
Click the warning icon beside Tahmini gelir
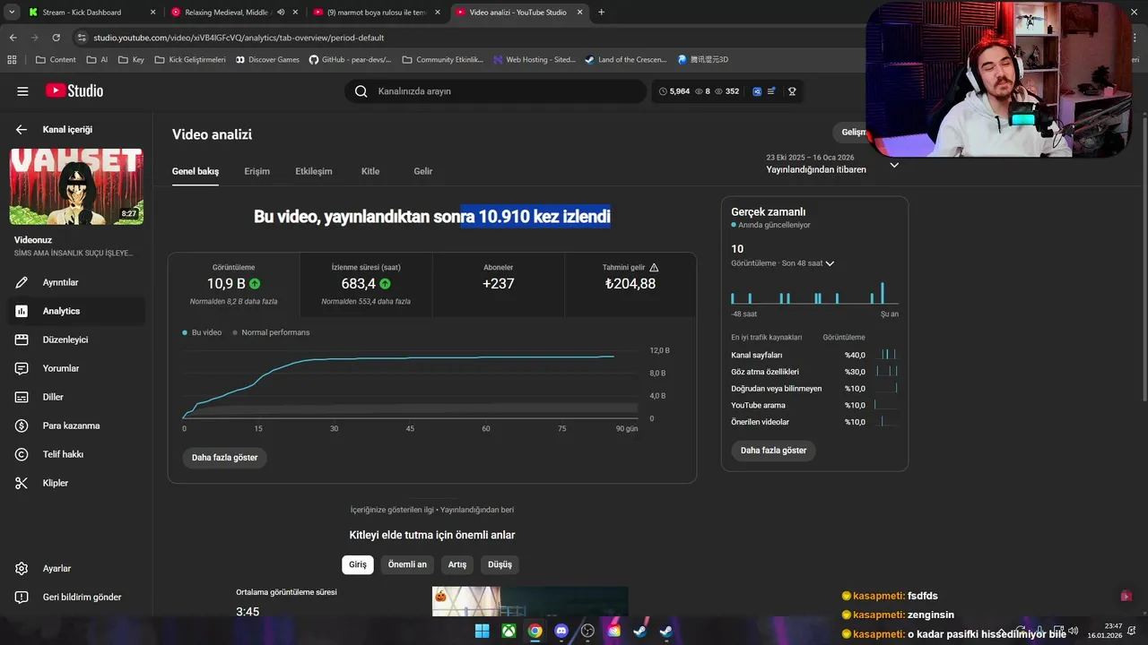click(x=654, y=267)
